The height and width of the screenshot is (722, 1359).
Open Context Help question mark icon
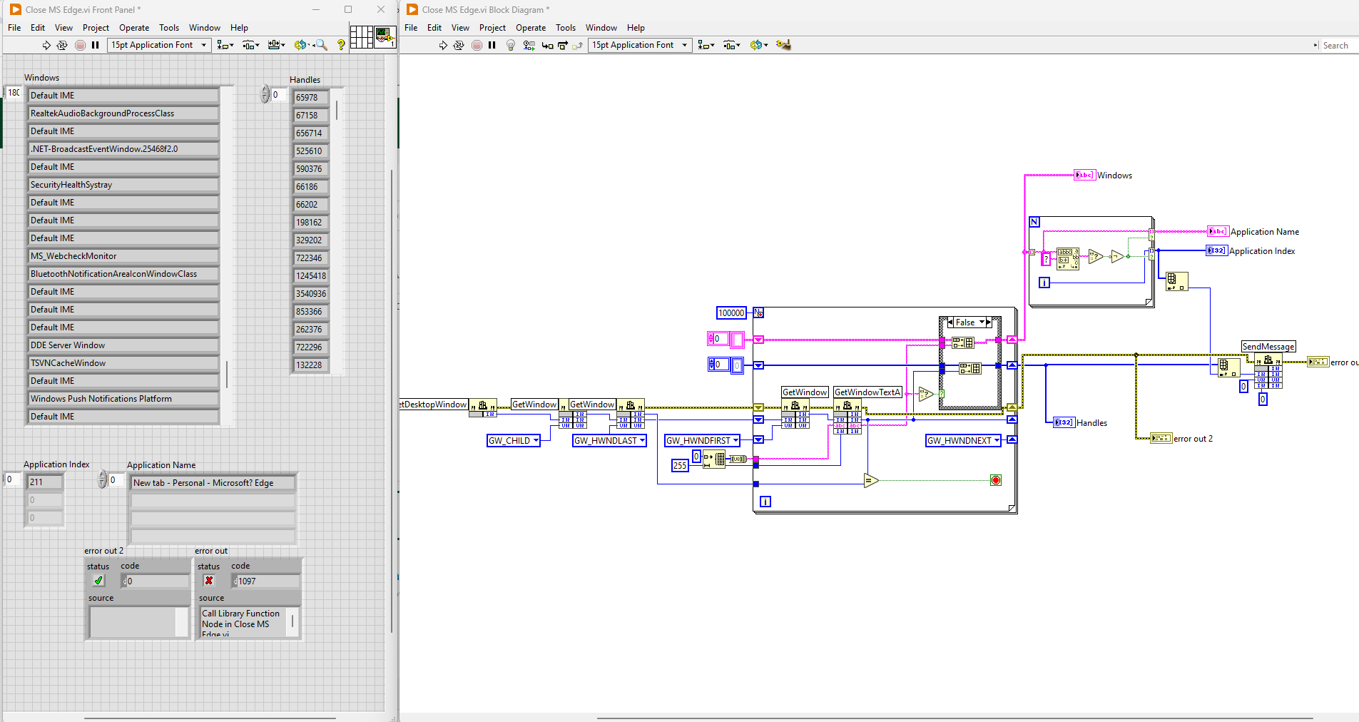coord(341,46)
